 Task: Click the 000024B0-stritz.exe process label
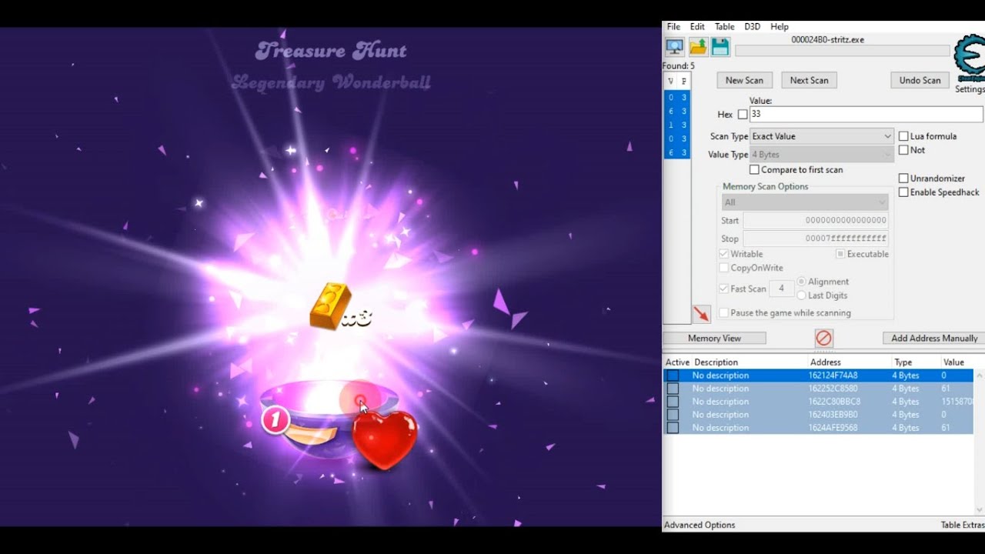tap(827, 39)
